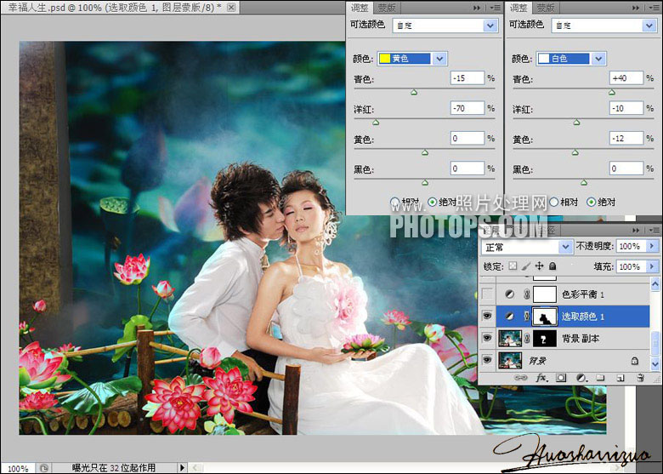Image resolution: width=663 pixels, height=474 pixels.
Task: Open the 自定 preset dropdown in 黄色 panel
Action: point(490,26)
